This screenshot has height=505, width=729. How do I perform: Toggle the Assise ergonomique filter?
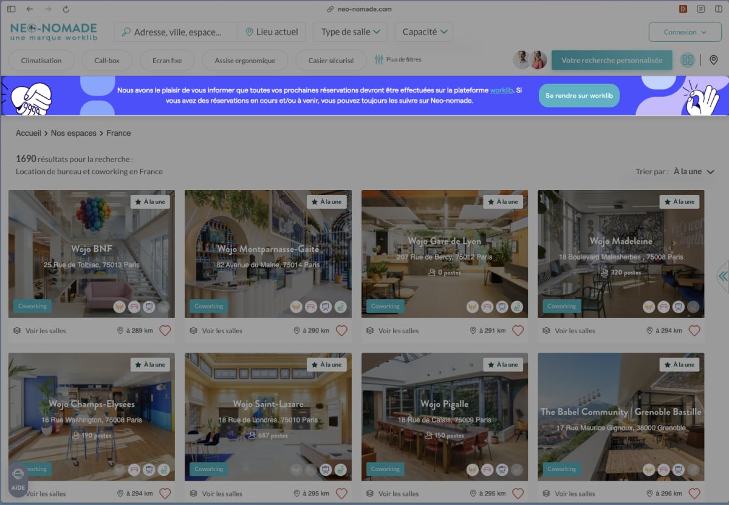(x=245, y=61)
